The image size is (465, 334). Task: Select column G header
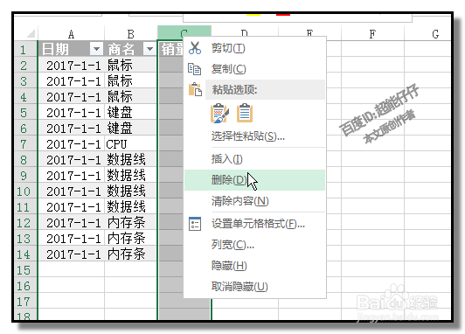coord(427,33)
